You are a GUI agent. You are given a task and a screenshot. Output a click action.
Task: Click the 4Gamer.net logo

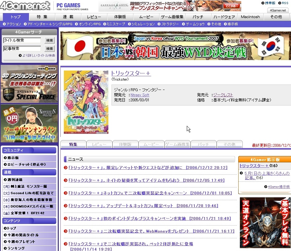[x=25, y=6]
